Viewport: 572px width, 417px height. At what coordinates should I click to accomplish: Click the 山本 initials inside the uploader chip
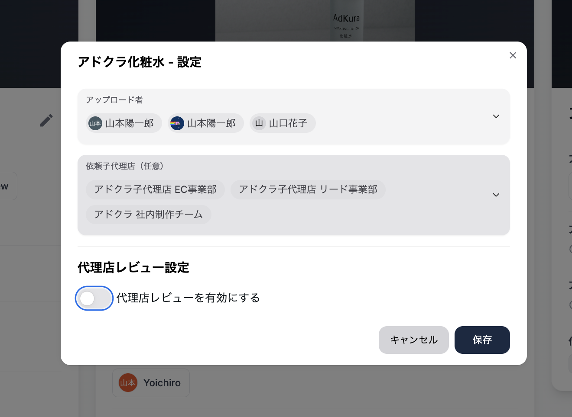pos(95,123)
